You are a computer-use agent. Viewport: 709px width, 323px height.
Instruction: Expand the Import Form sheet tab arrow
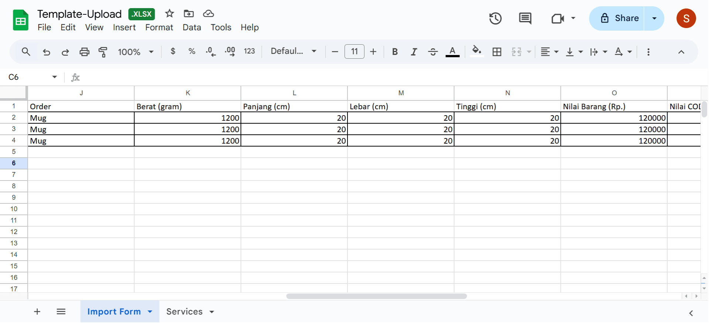pyautogui.click(x=150, y=312)
